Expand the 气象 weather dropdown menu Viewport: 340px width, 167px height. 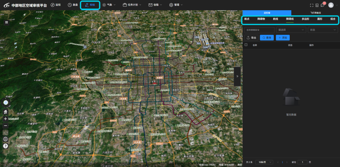point(109,5)
